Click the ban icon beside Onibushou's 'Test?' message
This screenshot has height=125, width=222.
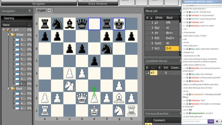[x=190, y=100]
